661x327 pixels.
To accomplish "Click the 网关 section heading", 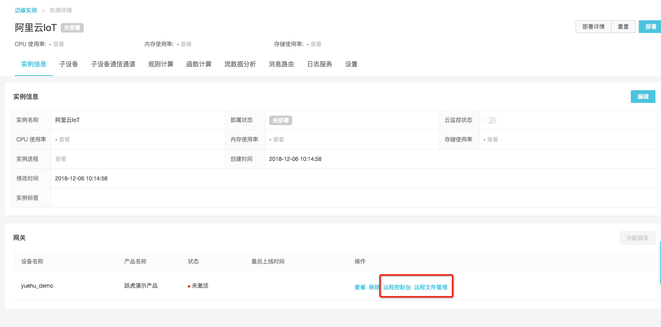I will [x=19, y=238].
